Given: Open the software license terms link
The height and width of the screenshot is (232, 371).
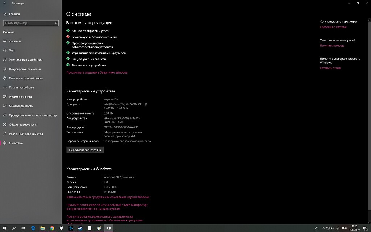Looking at the screenshot, I should (104, 220).
